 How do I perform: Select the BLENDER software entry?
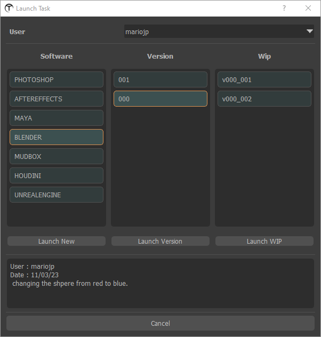click(57, 137)
